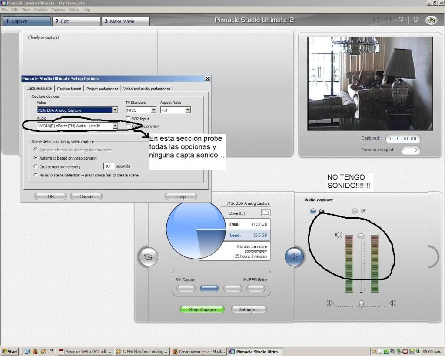Open the Aspect Ratio 4:3 dropdown
Image resolution: width=445 pixels, height=356 pixels.
(188, 110)
